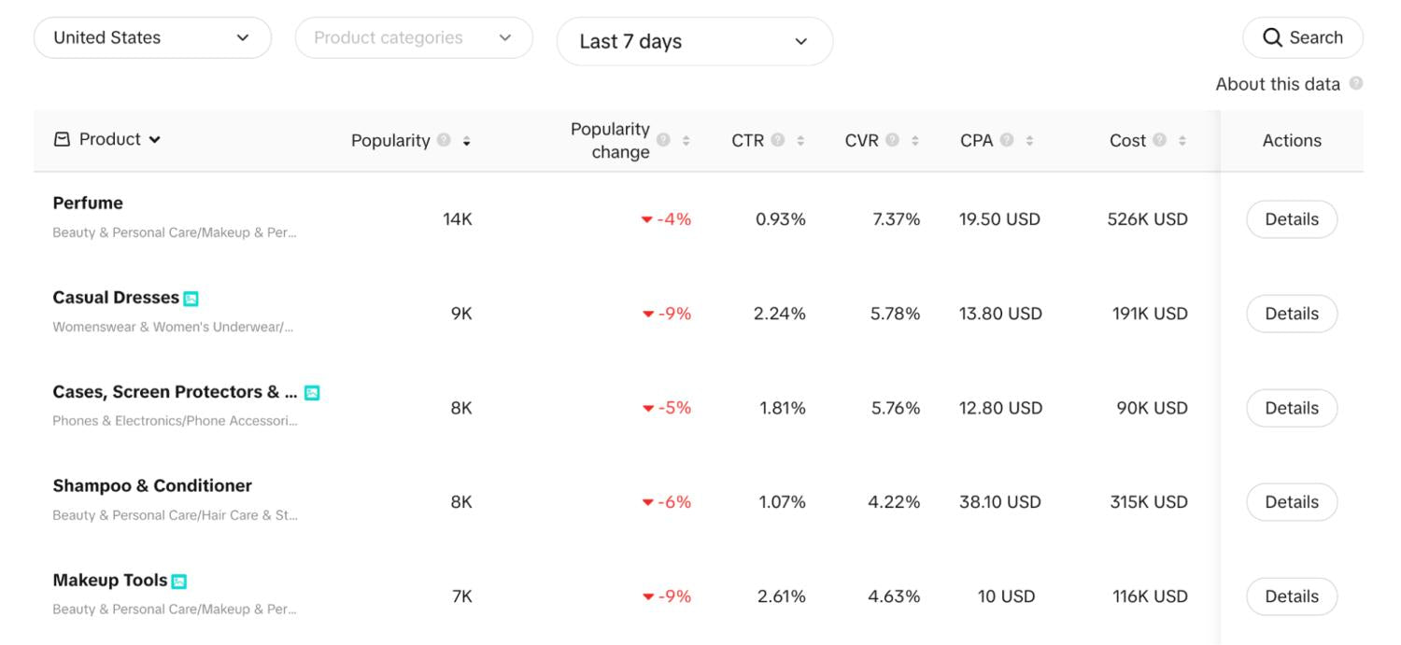
Task: Click the CPA info question-mark icon
Action: 1007,141
